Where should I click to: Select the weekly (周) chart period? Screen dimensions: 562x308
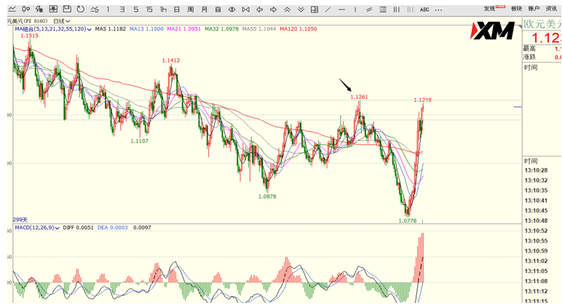(190, 9)
